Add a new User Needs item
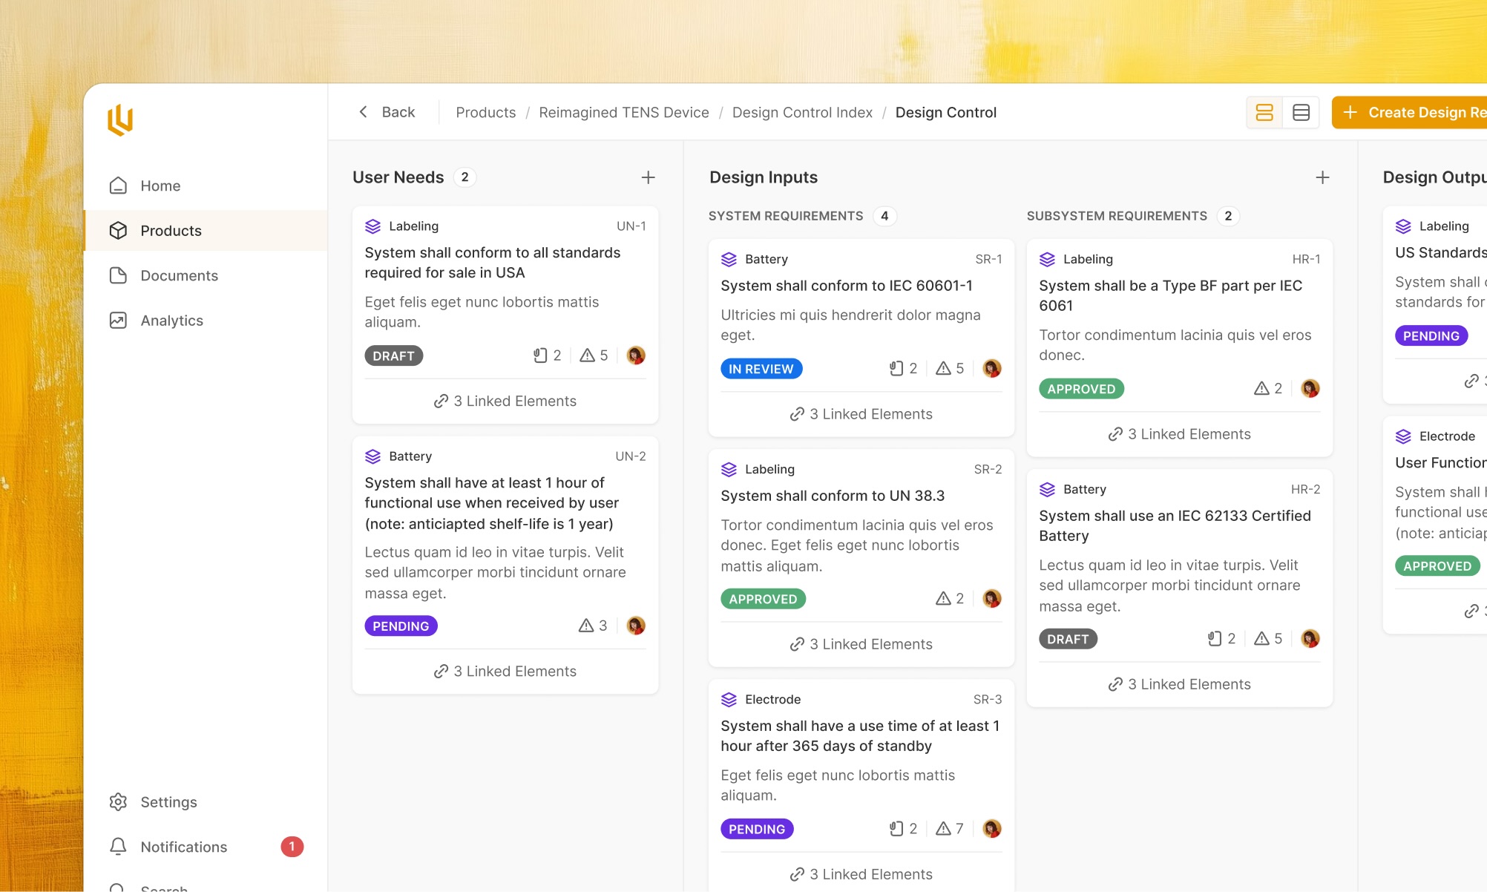Viewport: 1487px width, 892px height. point(648,177)
